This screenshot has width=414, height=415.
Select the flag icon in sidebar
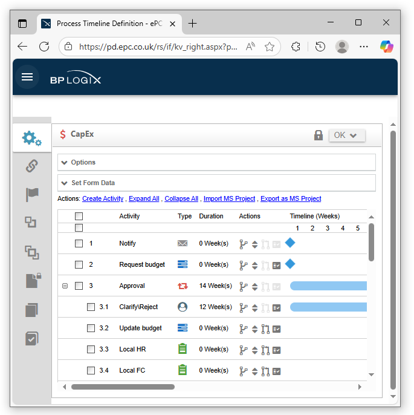pos(31,194)
